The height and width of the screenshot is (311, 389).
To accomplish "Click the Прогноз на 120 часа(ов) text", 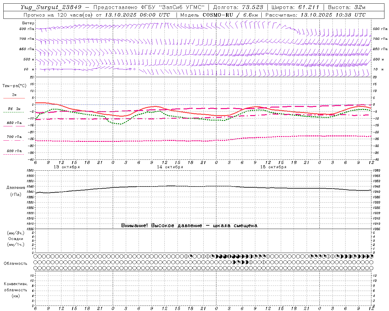I will (58, 15).
